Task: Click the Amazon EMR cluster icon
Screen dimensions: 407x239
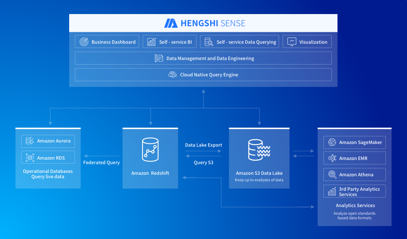Action: click(x=332, y=158)
